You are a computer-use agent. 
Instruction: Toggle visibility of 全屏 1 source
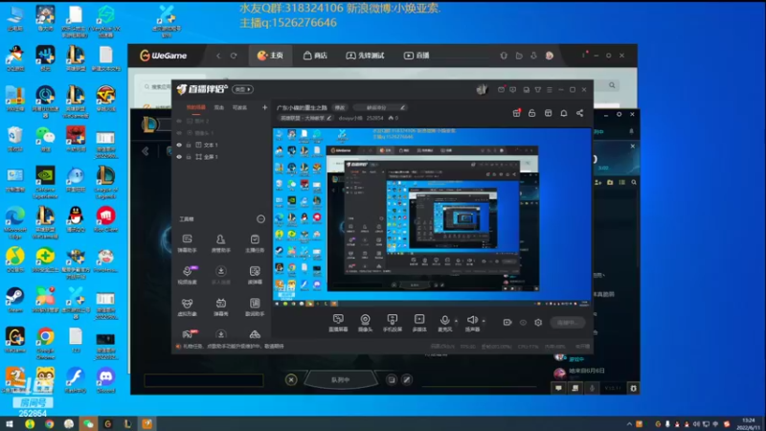click(179, 157)
